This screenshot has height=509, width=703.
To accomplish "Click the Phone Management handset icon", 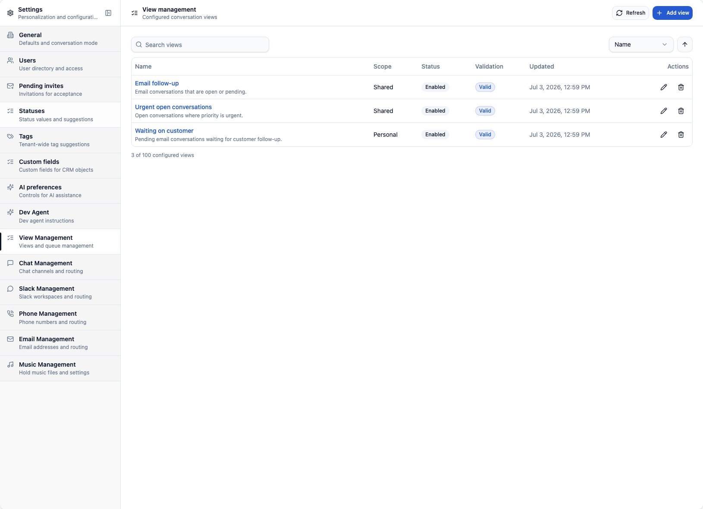I will click(x=10, y=314).
